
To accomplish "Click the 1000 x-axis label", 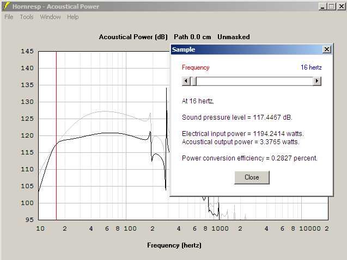I will (x=220, y=228).
